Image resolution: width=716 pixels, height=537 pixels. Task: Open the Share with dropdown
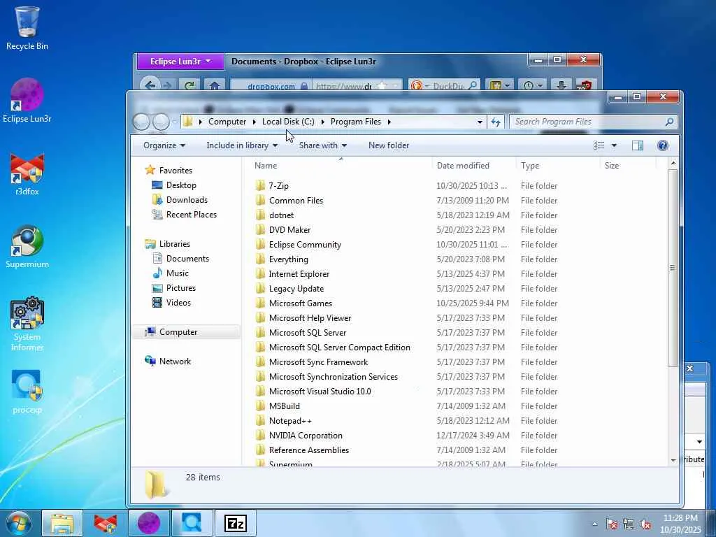[x=323, y=145]
